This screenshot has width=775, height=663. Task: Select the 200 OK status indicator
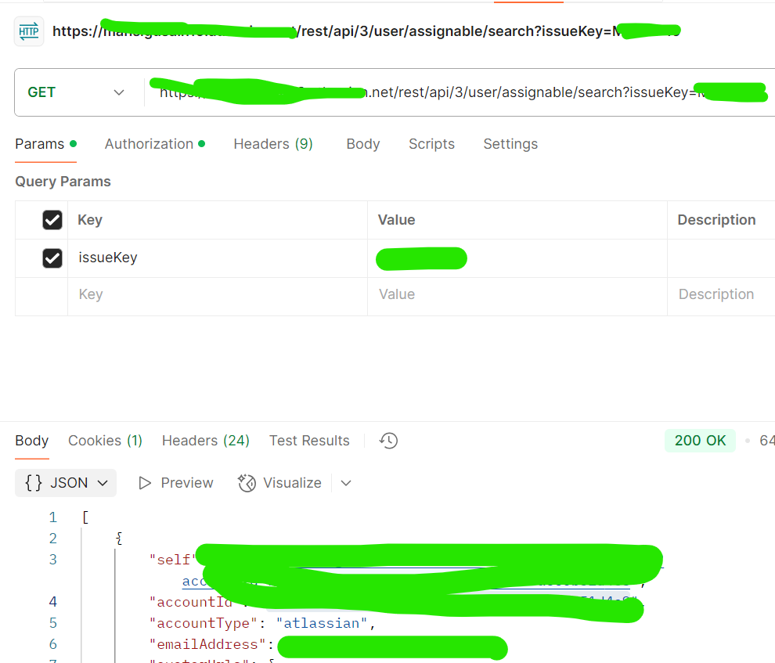699,441
